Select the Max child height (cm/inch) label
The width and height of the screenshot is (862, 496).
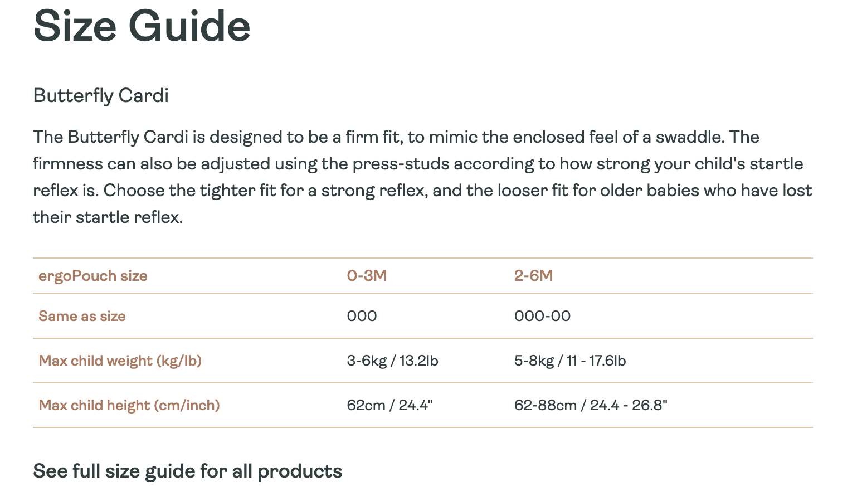coord(129,405)
